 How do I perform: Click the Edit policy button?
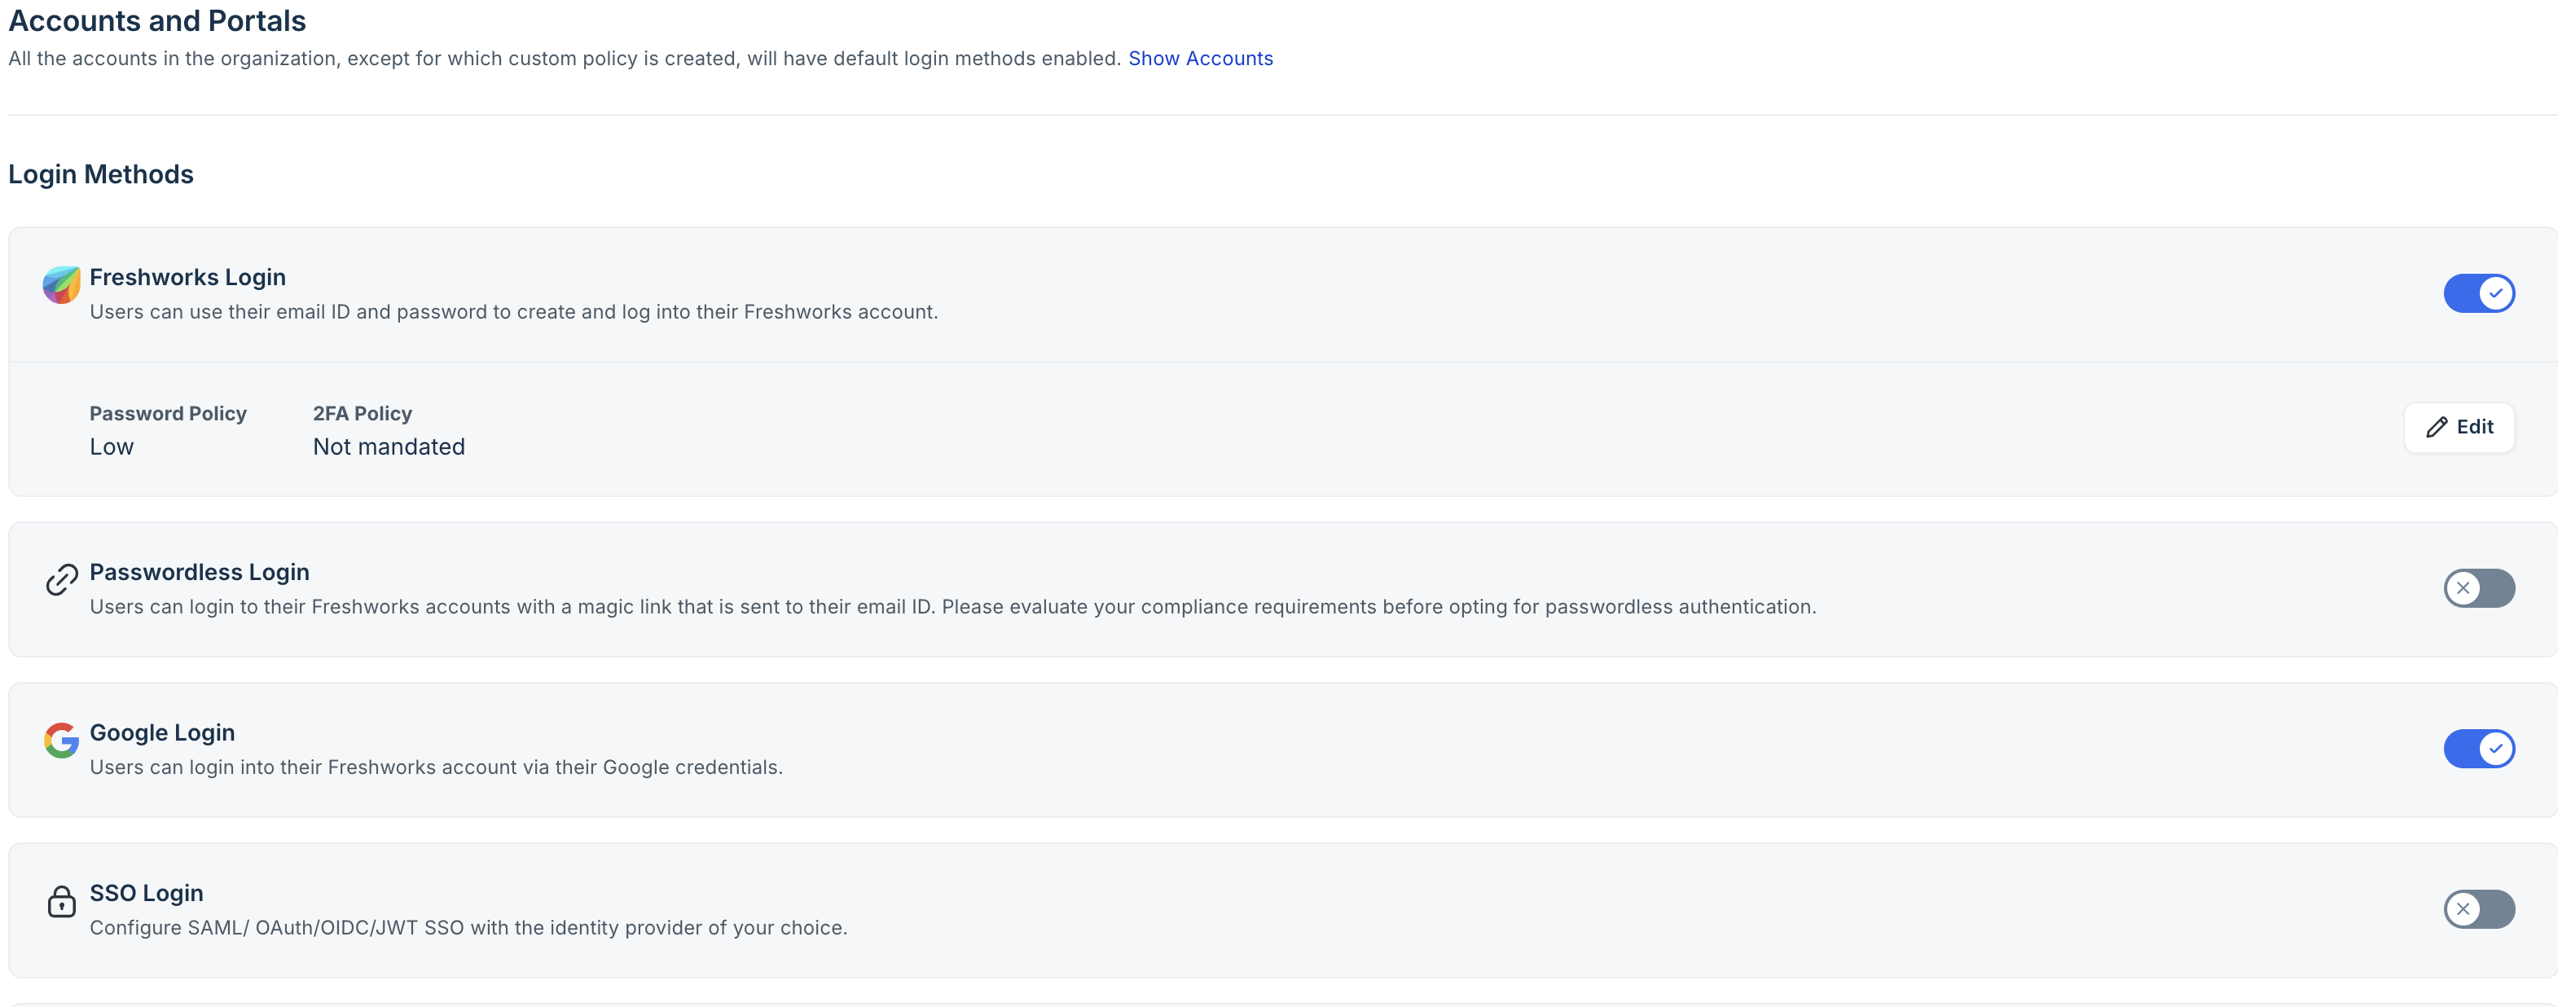[2459, 427]
